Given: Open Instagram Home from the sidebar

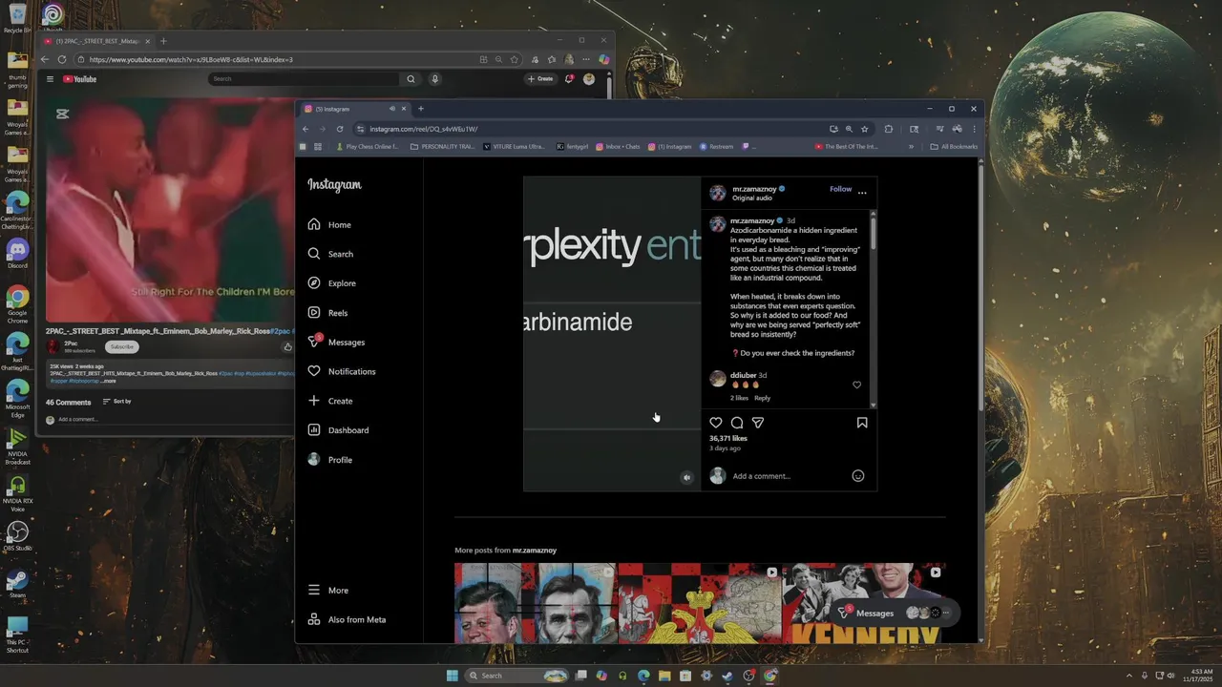Looking at the screenshot, I should click(x=329, y=224).
